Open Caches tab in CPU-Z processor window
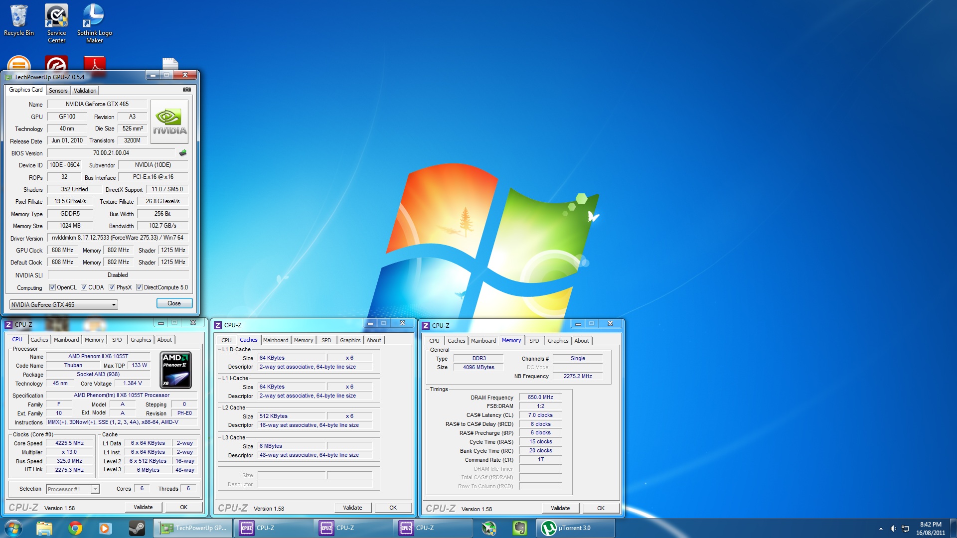Viewport: 957px width, 538px height. pyautogui.click(x=39, y=340)
